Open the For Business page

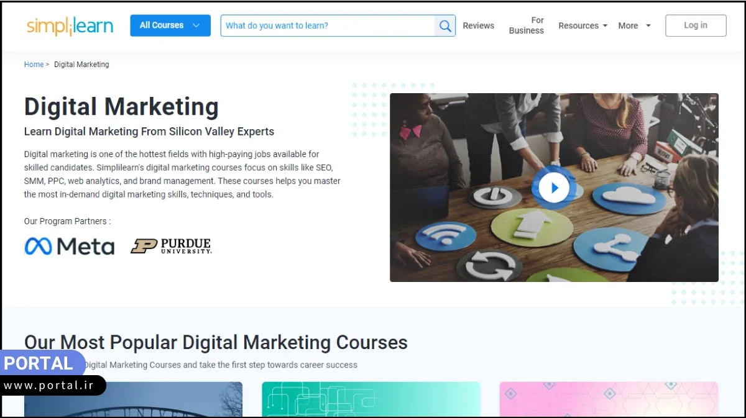tap(526, 25)
